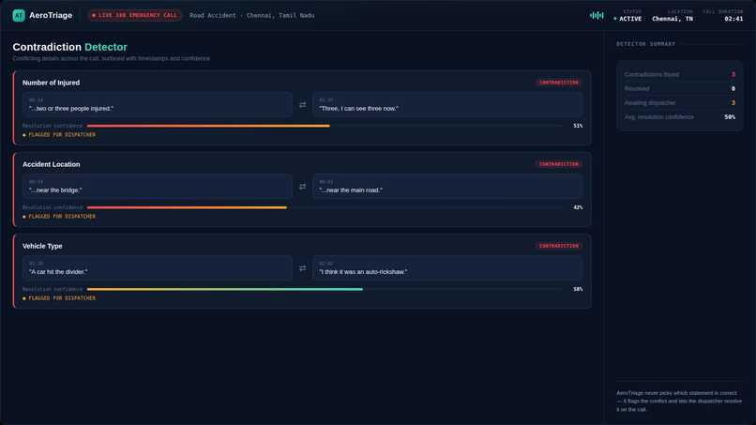
Task: Click flag dot in Number of Injured card
Action: [24, 135]
